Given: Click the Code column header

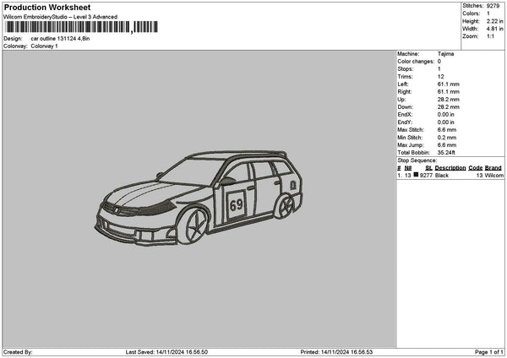Looking at the screenshot, I should pyautogui.click(x=476, y=168).
